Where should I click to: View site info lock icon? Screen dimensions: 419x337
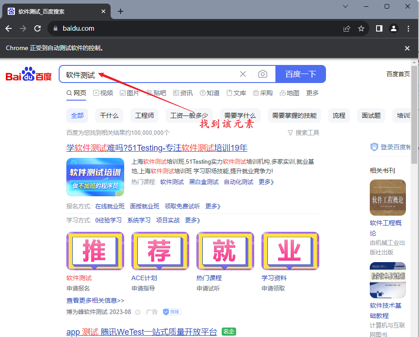point(56,28)
